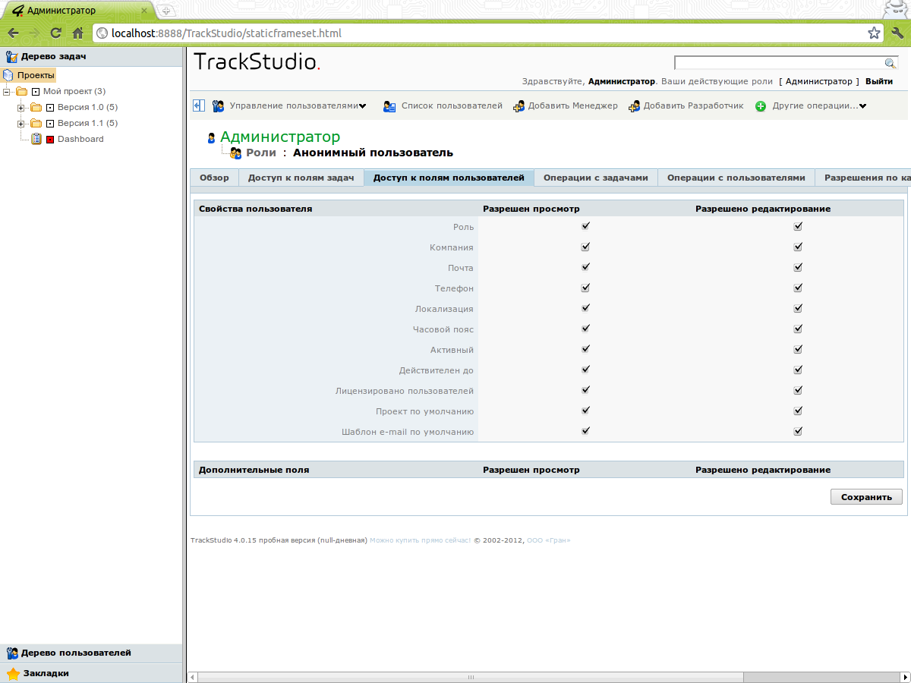Uncheck view permission for Роль
This screenshot has height=683, width=911.
[x=585, y=226]
